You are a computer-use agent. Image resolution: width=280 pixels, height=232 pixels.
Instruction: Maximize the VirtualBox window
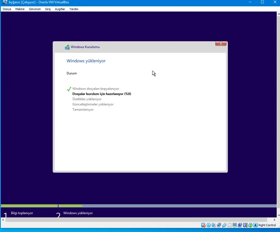click(262, 2)
